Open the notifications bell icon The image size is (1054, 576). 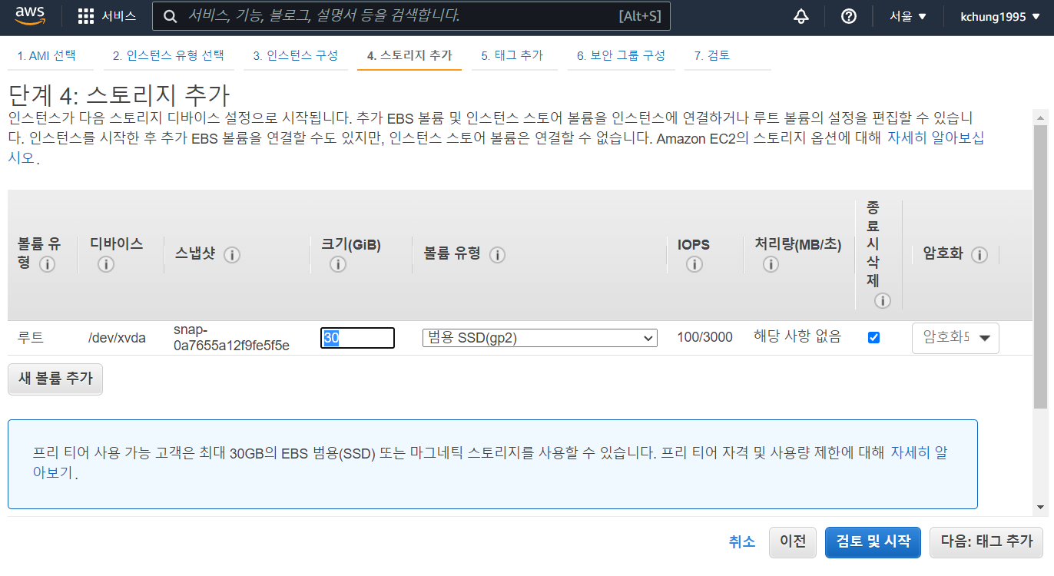[801, 16]
